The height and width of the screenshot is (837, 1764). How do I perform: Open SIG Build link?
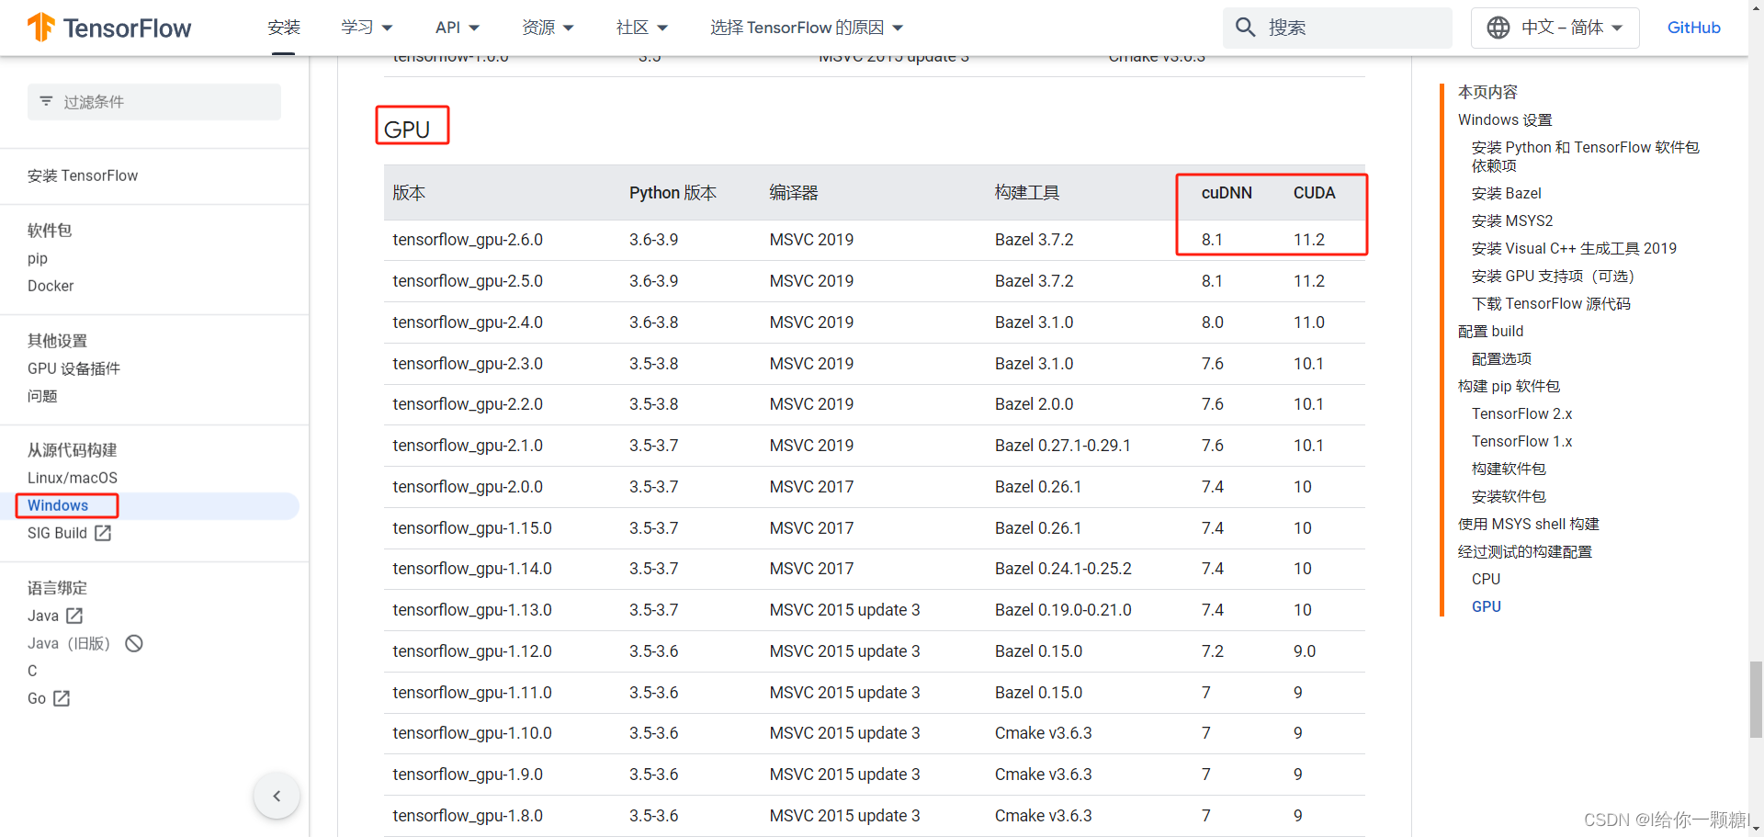[x=57, y=533]
